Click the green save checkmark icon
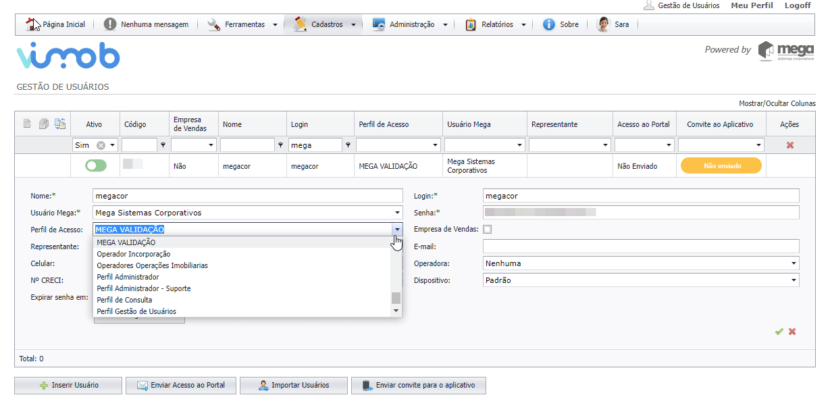830x416 pixels. click(x=779, y=332)
